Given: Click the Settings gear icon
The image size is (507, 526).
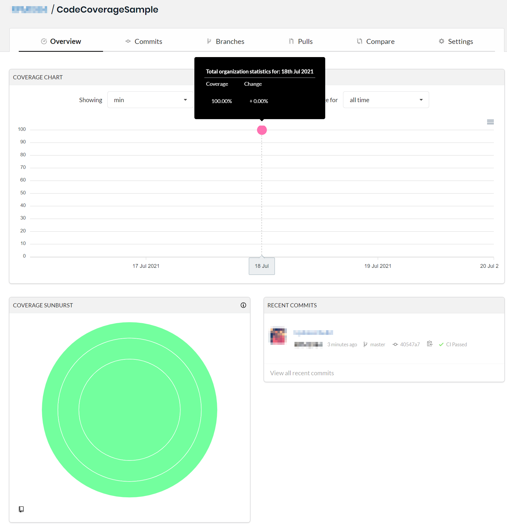Looking at the screenshot, I should pyautogui.click(x=441, y=41).
